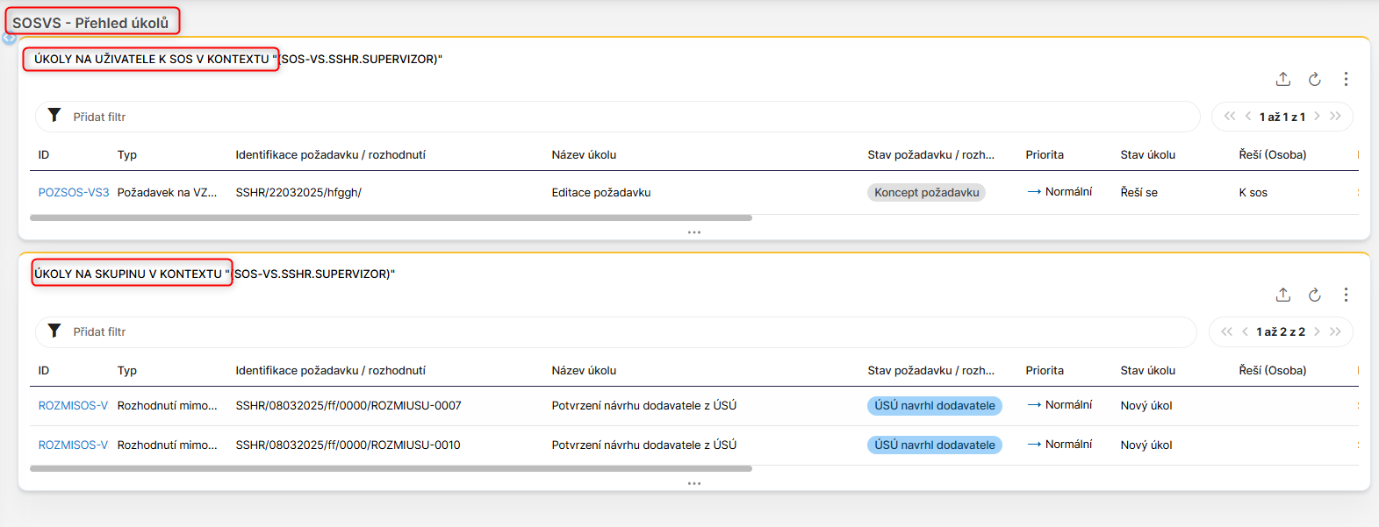Sort group tasks by Stav úkolu column
This screenshot has height=527, width=1379.
pyautogui.click(x=1147, y=370)
